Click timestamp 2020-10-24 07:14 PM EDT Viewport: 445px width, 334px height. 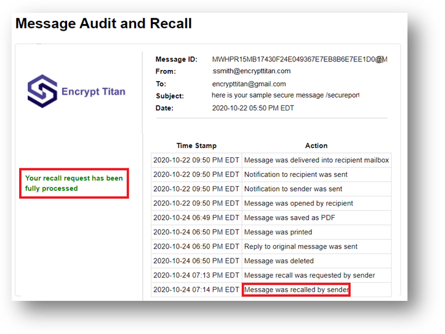click(196, 290)
